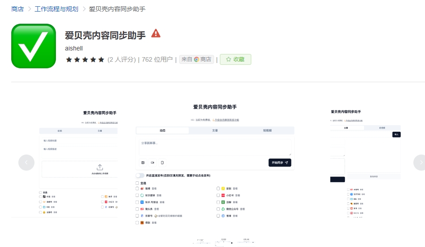425x247 pixels.
Task: Add to favorites with the 收藏 button
Action: point(235,59)
